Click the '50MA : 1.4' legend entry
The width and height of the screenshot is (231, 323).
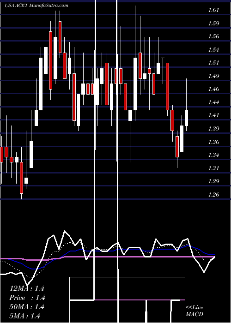click(x=27, y=307)
